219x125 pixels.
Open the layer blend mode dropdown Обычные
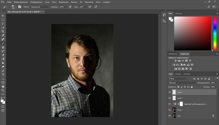182,83
